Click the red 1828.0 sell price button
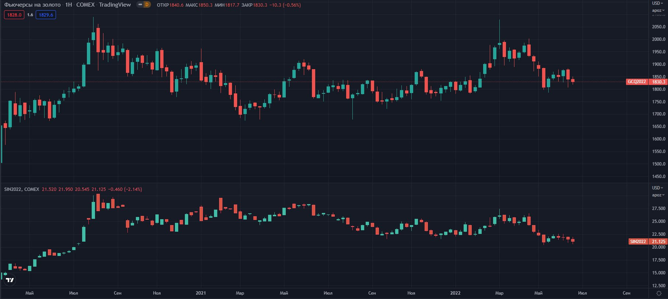 pyautogui.click(x=14, y=15)
